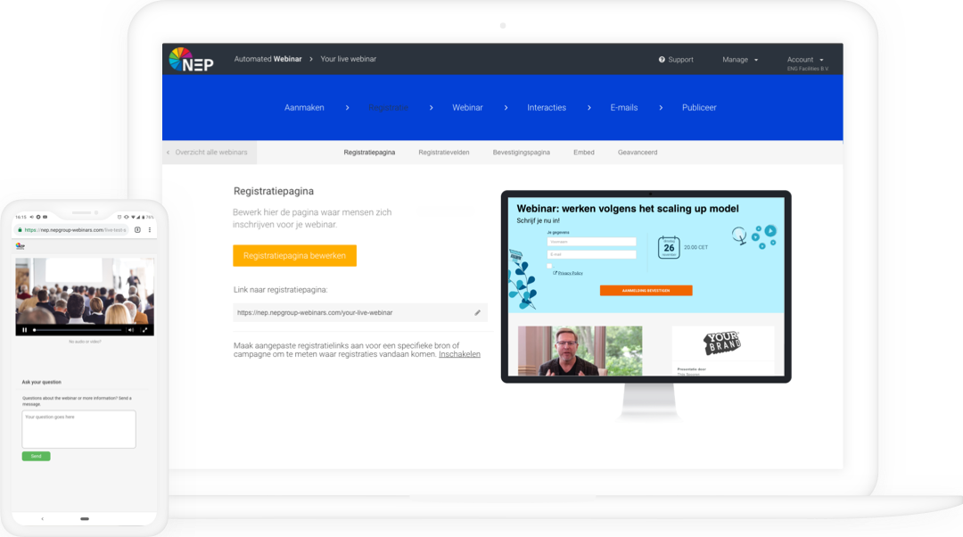The height and width of the screenshot is (537, 963).
Task: Click the NEP logo on phone page
Action: (x=21, y=246)
